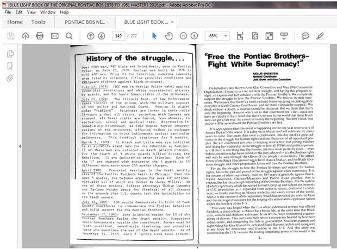The height and width of the screenshot is (249, 337).
Task: Open Attachments paperclip panel
Action: pyautogui.click(x=10, y=78)
